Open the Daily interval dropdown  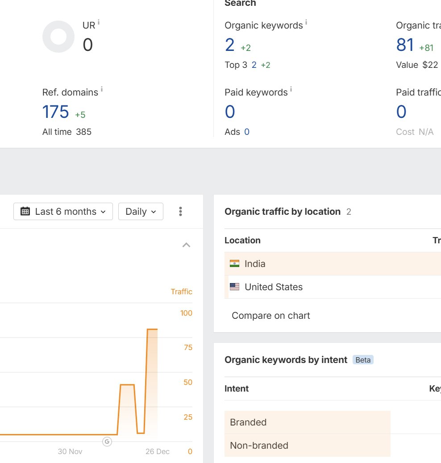pos(141,212)
